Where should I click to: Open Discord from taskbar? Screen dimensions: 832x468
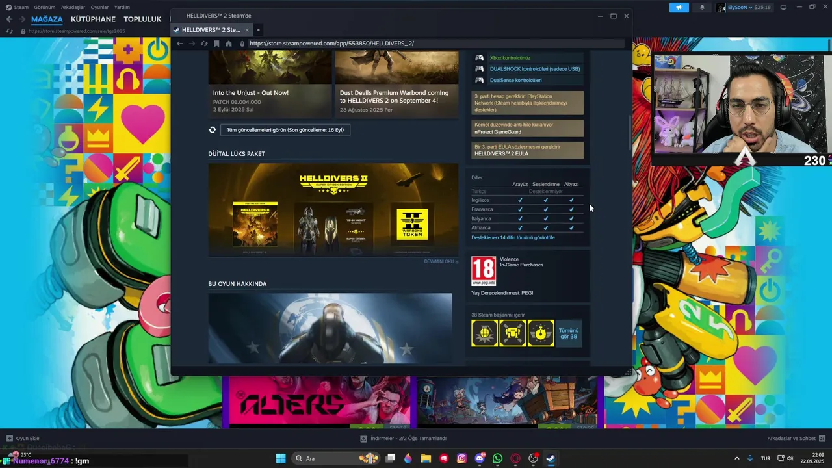(480, 458)
